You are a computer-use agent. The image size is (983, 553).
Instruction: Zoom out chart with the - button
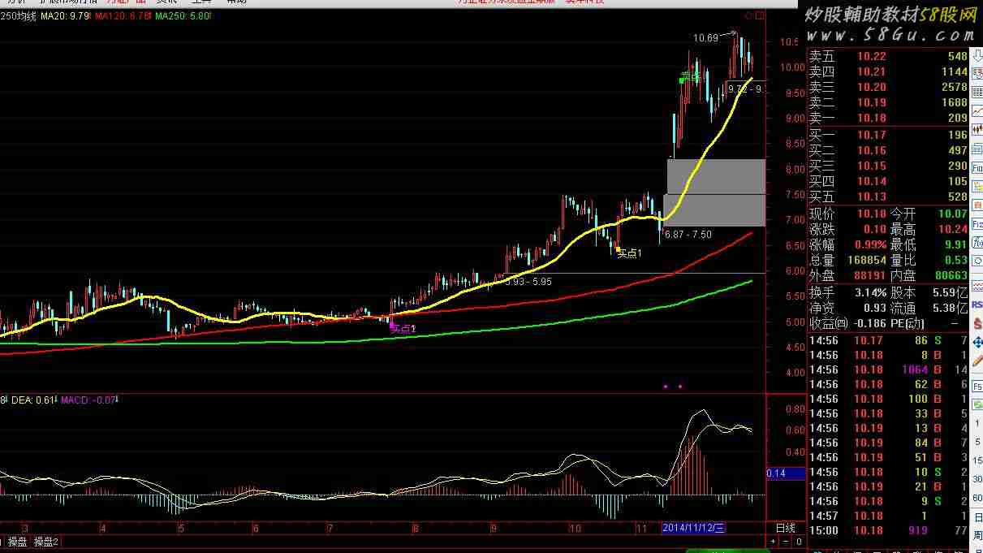pyautogui.click(x=786, y=542)
